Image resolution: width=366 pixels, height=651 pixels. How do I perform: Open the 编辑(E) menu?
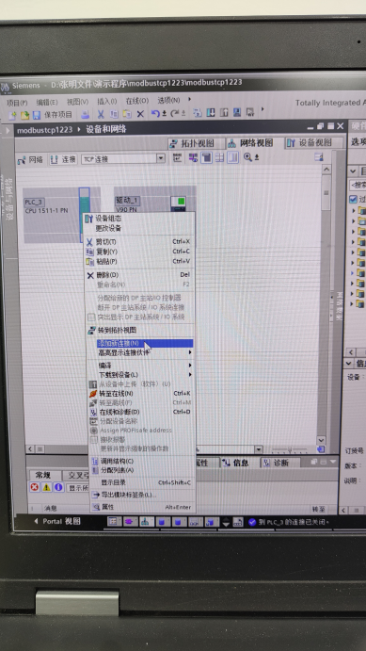coord(47,102)
